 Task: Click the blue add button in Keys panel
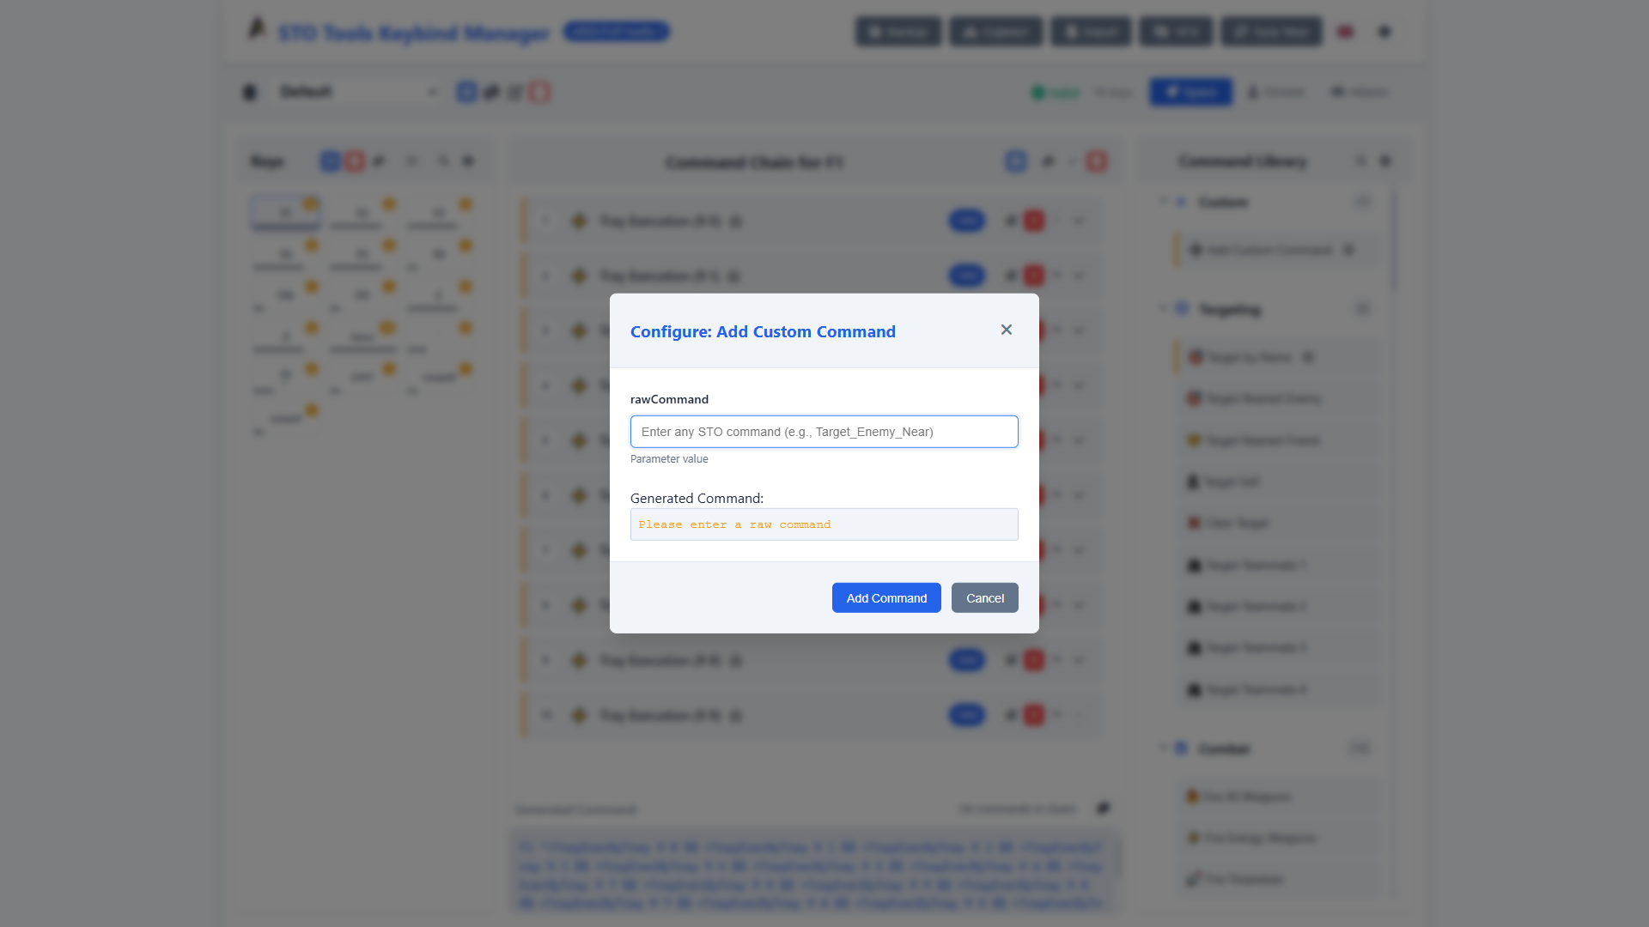(330, 161)
